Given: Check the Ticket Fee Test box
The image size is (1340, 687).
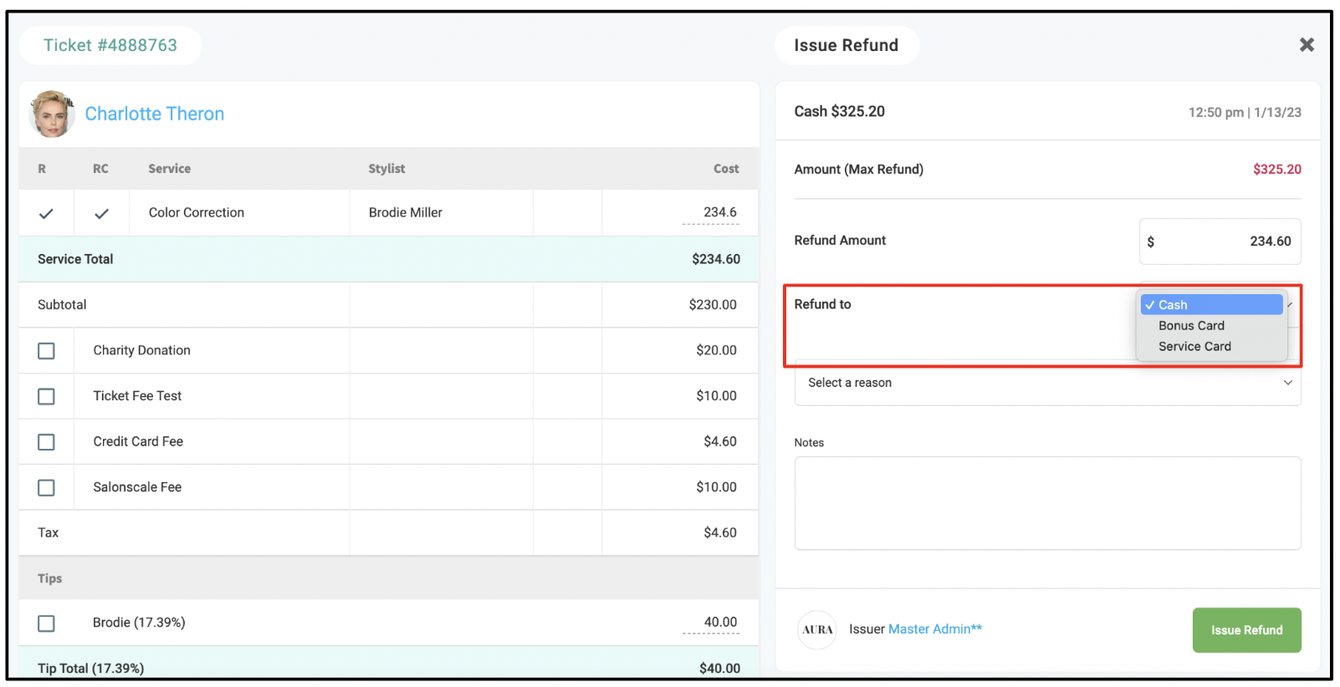Looking at the screenshot, I should 47,396.
